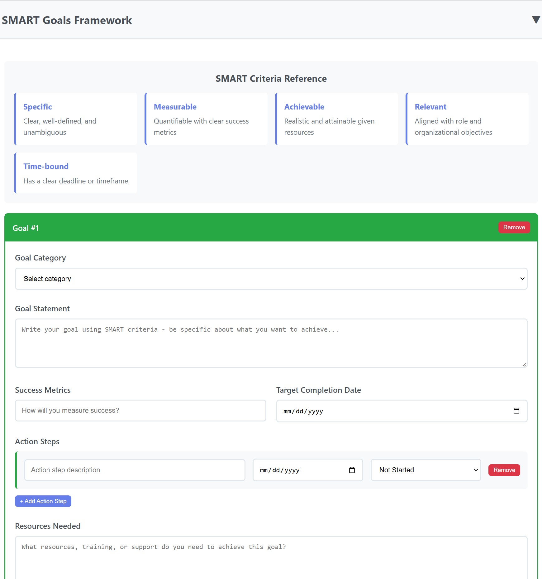
Task: Click the Goal #1 header bar
Action: pyautogui.click(x=218, y=227)
